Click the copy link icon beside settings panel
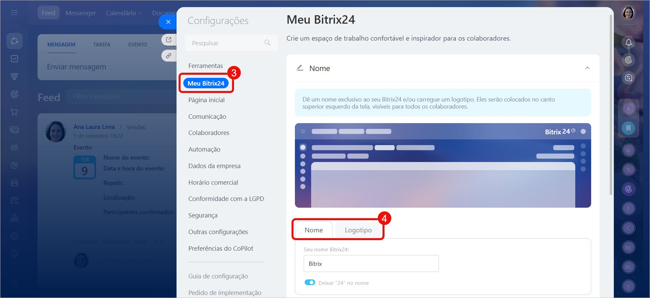The width and height of the screenshot is (650, 298). (x=169, y=55)
